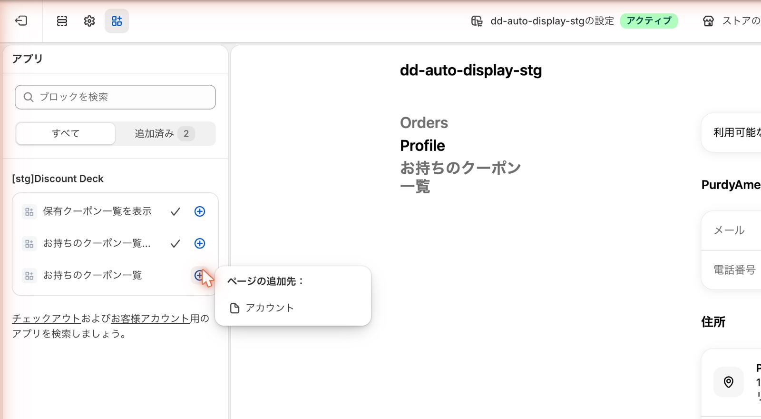Click the dd-auto-display-stgの設定 title
Viewport: 761px width, 419px height.
pos(552,21)
